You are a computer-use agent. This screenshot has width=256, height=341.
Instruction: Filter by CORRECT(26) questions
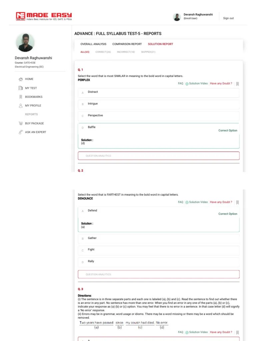click(x=103, y=52)
